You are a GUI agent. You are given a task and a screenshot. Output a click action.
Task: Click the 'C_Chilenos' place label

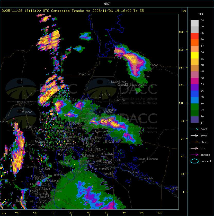click(24, 112)
